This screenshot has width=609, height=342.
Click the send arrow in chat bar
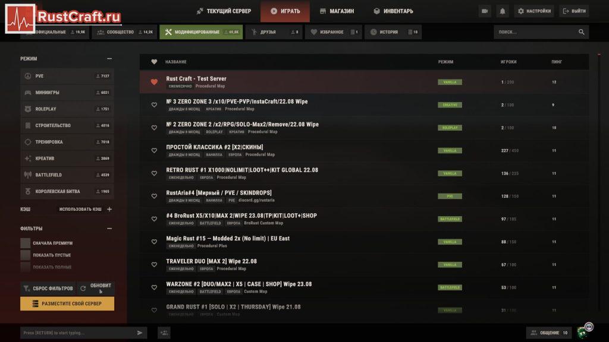click(140, 332)
